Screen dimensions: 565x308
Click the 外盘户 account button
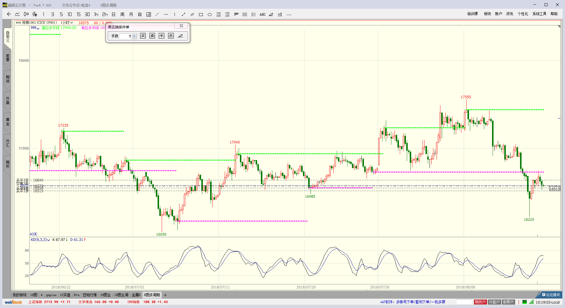[x=494, y=302]
